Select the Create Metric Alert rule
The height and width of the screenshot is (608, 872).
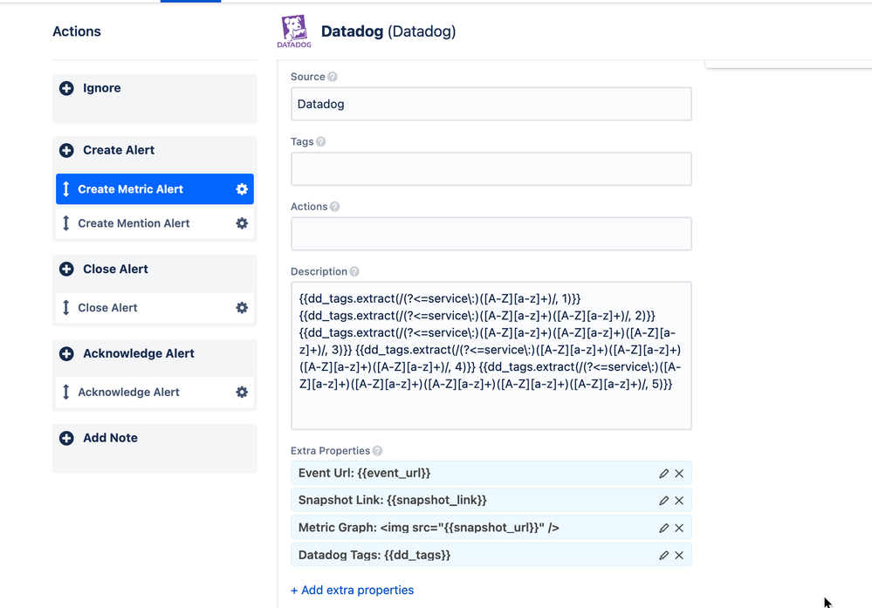[x=154, y=189]
